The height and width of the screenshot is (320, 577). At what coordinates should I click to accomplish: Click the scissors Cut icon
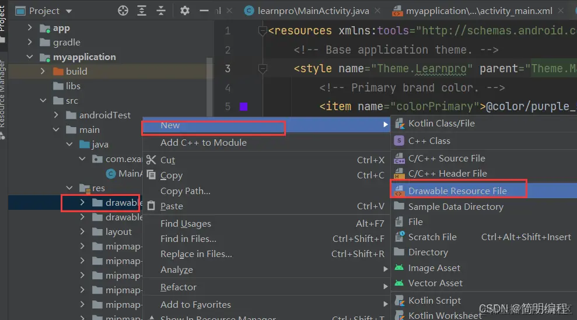(x=151, y=160)
